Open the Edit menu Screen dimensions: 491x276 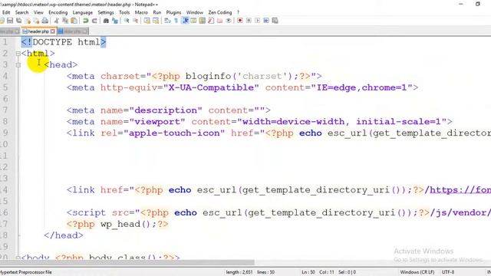(x=6, y=12)
